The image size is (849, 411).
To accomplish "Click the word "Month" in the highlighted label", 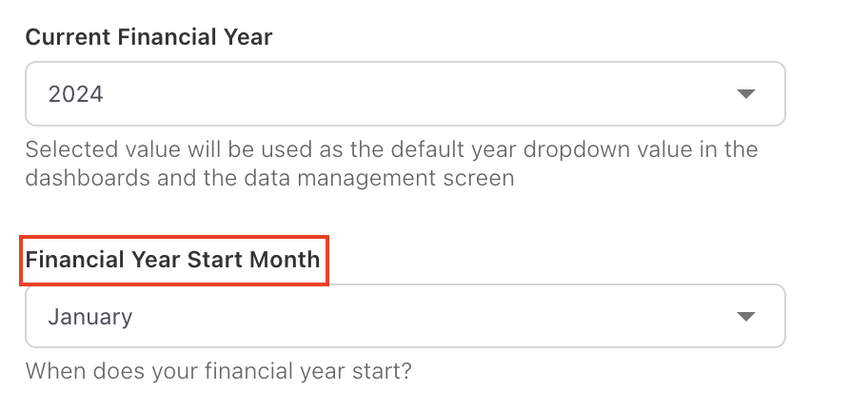I will [x=285, y=259].
